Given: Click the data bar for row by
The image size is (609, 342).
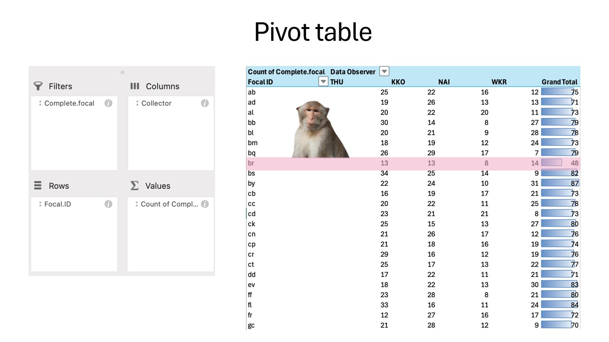Looking at the screenshot, I should point(557,183).
